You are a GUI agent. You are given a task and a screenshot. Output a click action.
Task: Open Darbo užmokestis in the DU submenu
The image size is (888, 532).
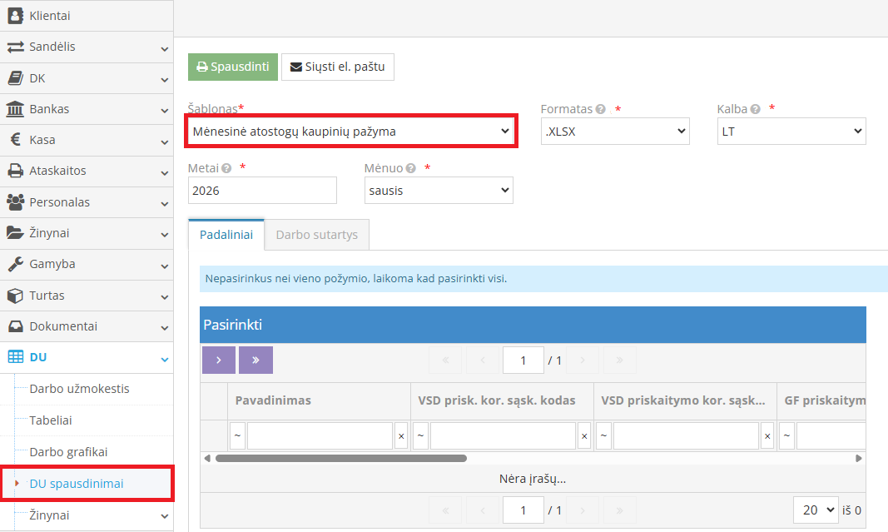pyautogui.click(x=79, y=389)
